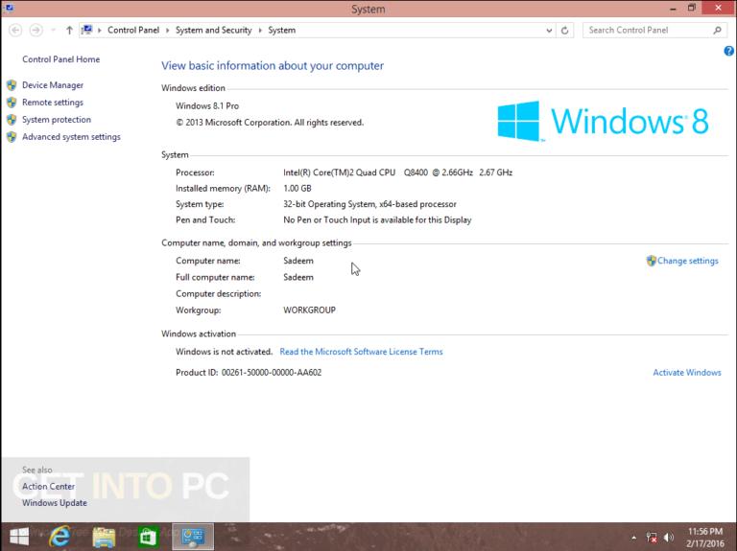This screenshot has height=551, width=737.
Task: Click the Sadeem value beside Computer name
Action: tap(298, 261)
